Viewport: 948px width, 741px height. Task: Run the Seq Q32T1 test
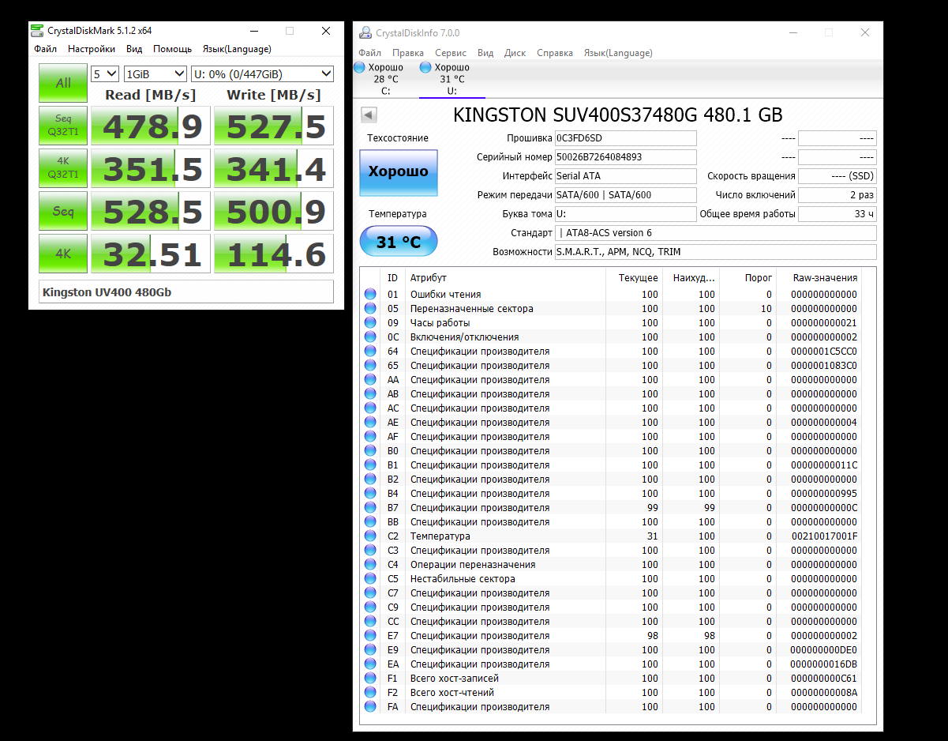[63, 126]
